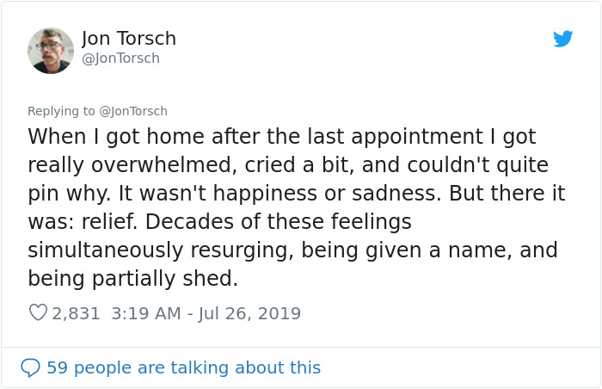Like the tweet with the heart icon
602x389 pixels.
pos(38,313)
